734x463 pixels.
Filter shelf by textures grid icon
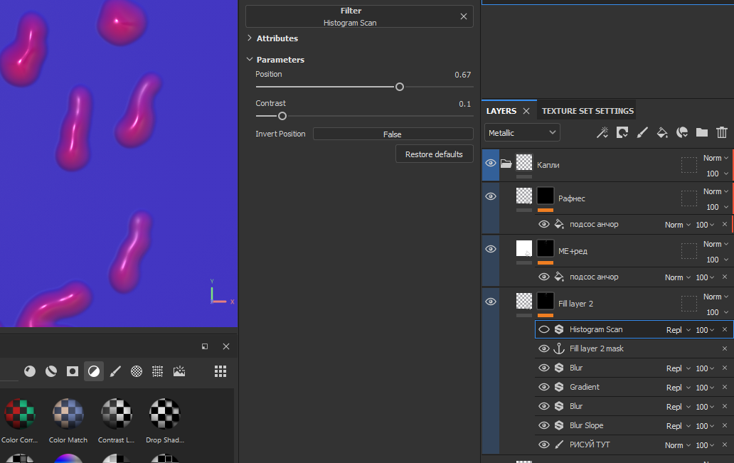(157, 371)
